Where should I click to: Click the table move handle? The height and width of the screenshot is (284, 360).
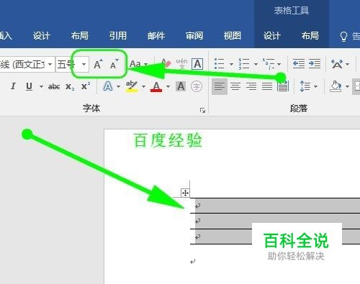185,193
